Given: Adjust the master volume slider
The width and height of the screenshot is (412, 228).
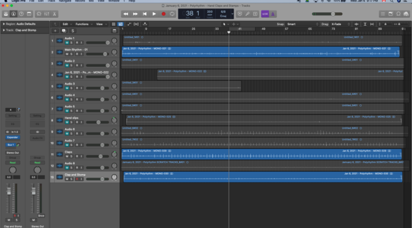Looking at the screenshot, I should point(327,14).
